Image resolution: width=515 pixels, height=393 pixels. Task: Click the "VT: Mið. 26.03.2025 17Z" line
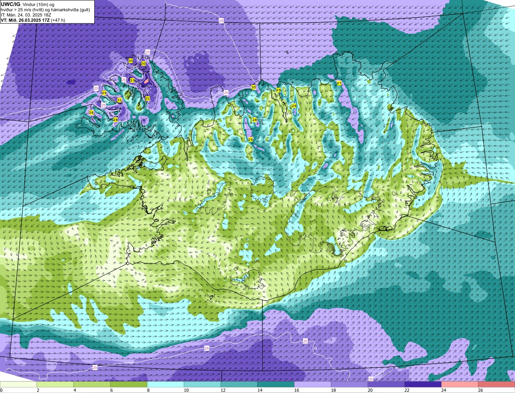(25, 20)
